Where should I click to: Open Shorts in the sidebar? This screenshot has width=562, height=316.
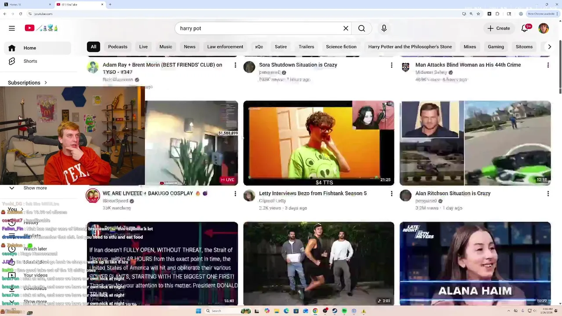tap(37, 61)
